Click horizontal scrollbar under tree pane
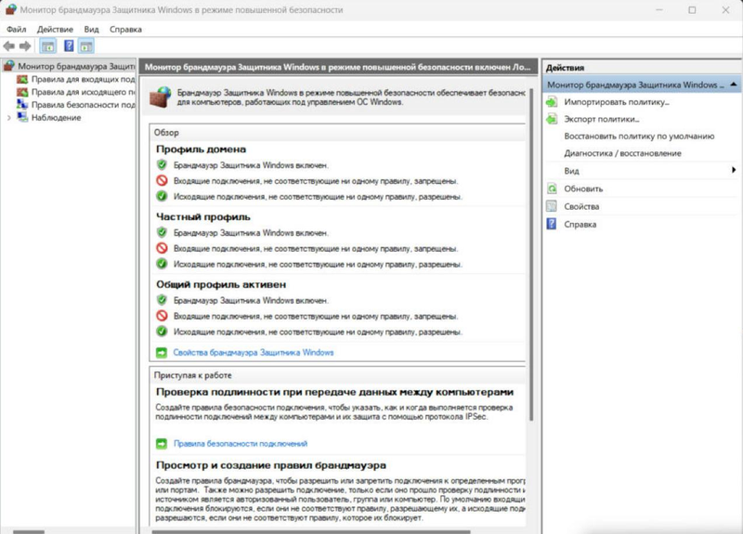Screen dimensions: 743x534 (x=29, y=531)
